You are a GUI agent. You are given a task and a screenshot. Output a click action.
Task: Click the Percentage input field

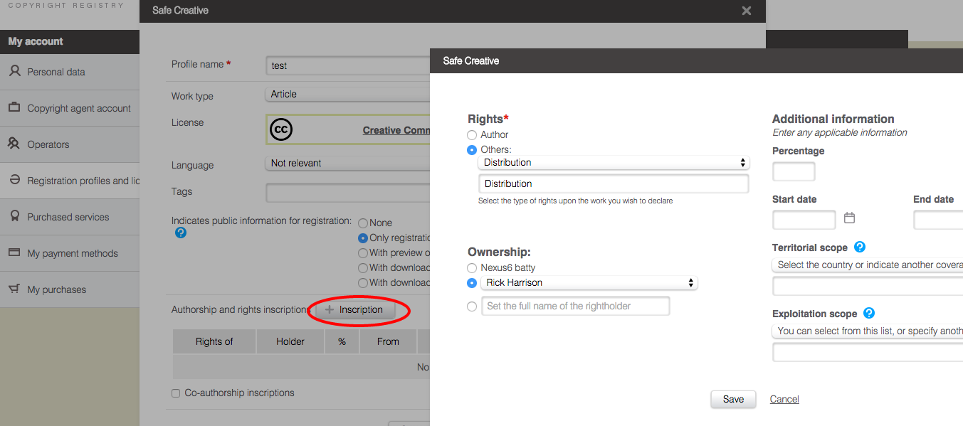794,171
